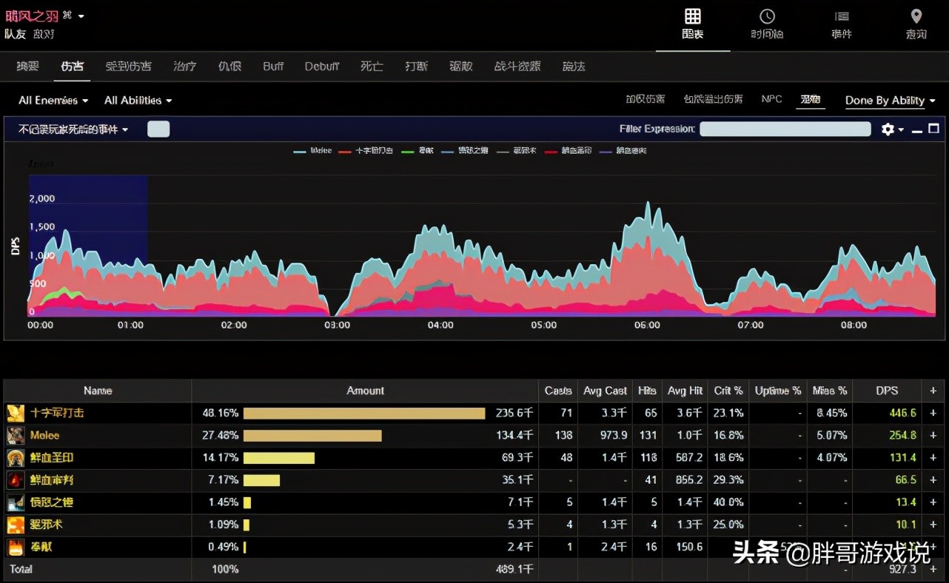Switch to the Buff tab
Viewport: 949px width, 583px height.
(x=273, y=67)
